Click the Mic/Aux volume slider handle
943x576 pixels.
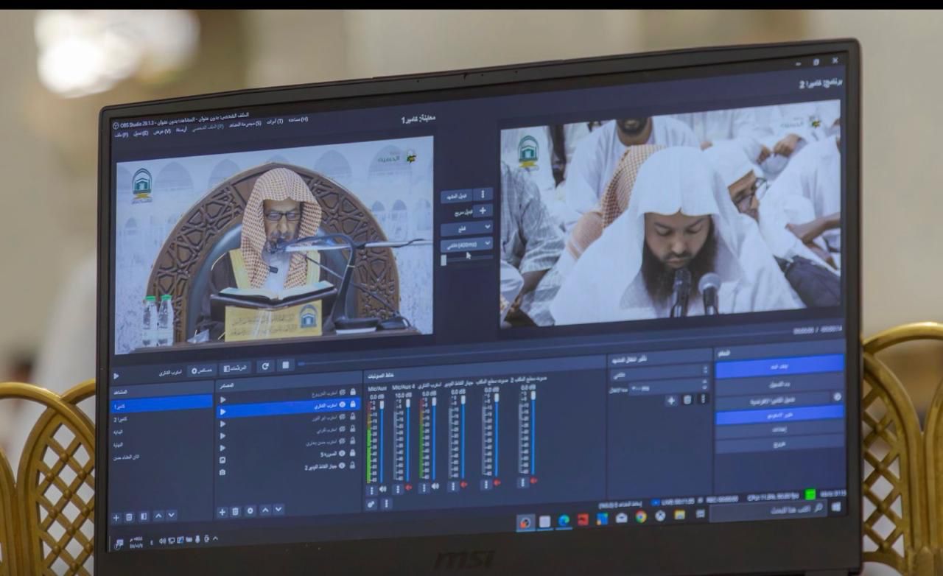382,404
